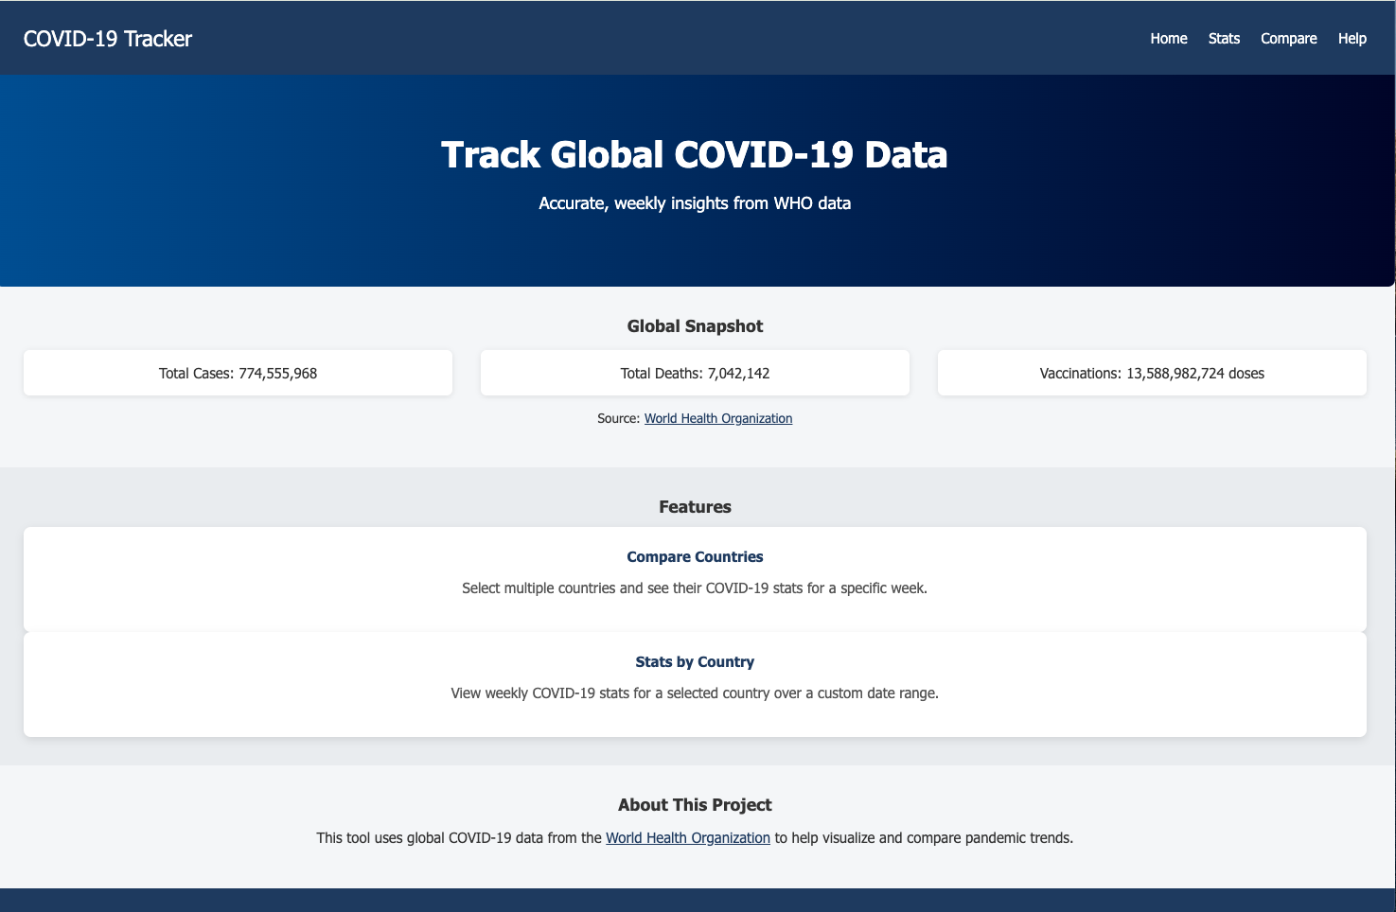Screen dimensions: 1396x912
Task: Select the Total Deaths card
Action: click(695, 374)
